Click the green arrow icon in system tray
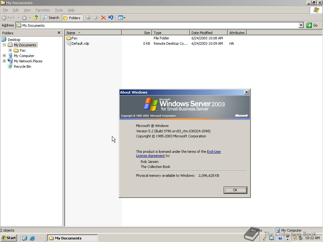The height and width of the screenshot is (242, 323). [301, 238]
